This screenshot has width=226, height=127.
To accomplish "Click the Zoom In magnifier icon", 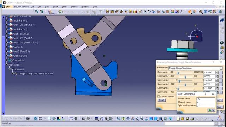I will (x=137, y=119).
